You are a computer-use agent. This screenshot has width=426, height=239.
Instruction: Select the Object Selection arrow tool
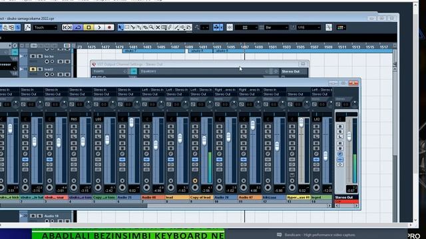pyautogui.click(x=120, y=27)
